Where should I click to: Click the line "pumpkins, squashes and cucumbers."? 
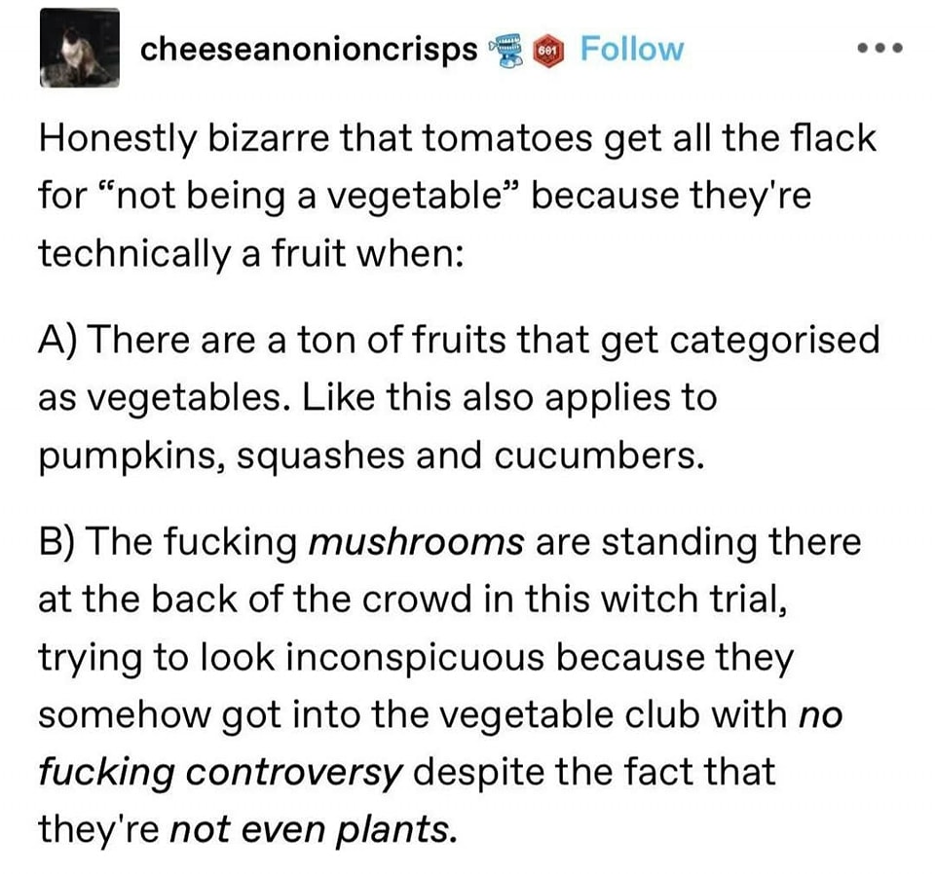coord(370,456)
